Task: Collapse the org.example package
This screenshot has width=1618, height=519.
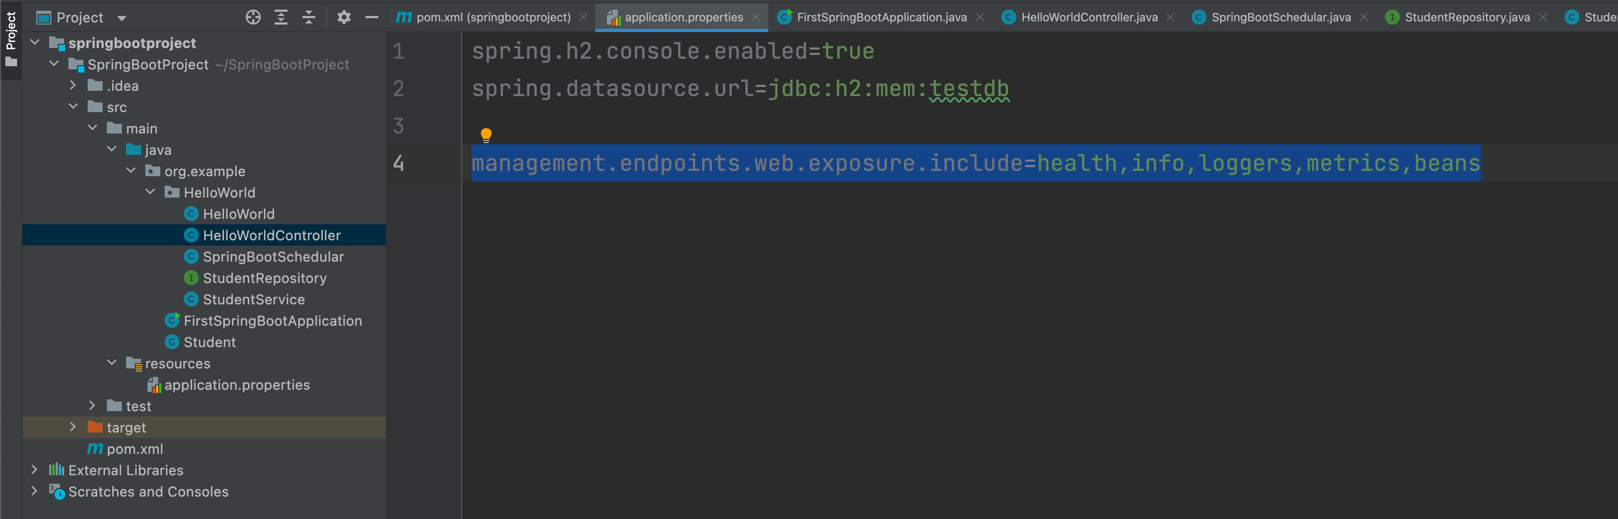Action: [x=130, y=170]
